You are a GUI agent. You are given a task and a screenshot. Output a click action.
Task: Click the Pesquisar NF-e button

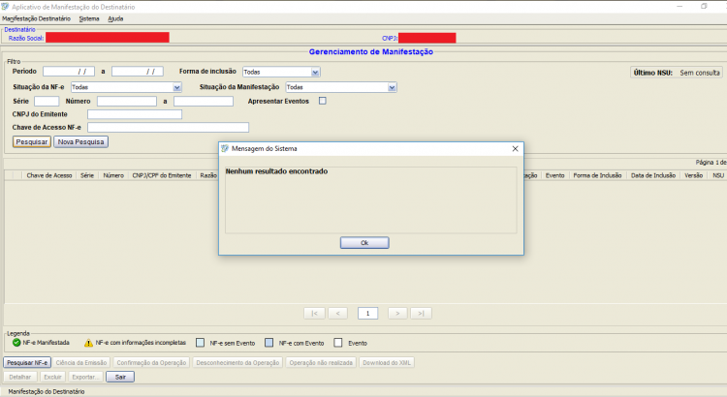tap(27, 363)
